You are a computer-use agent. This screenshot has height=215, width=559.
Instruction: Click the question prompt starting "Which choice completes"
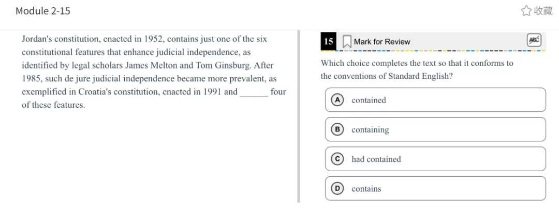click(417, 63)
